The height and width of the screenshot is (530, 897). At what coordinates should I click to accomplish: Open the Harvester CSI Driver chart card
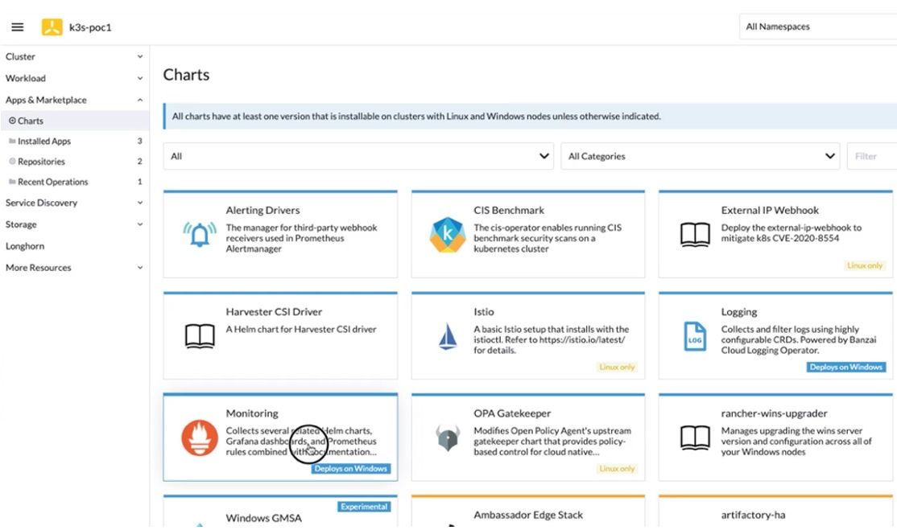(x=280, y=336)
